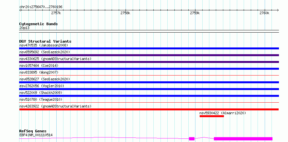Image resolution: width=288 pixels, height=142 pixels.
Task: Select the large magenta EBF4 exon block
Action: point(243,139)
